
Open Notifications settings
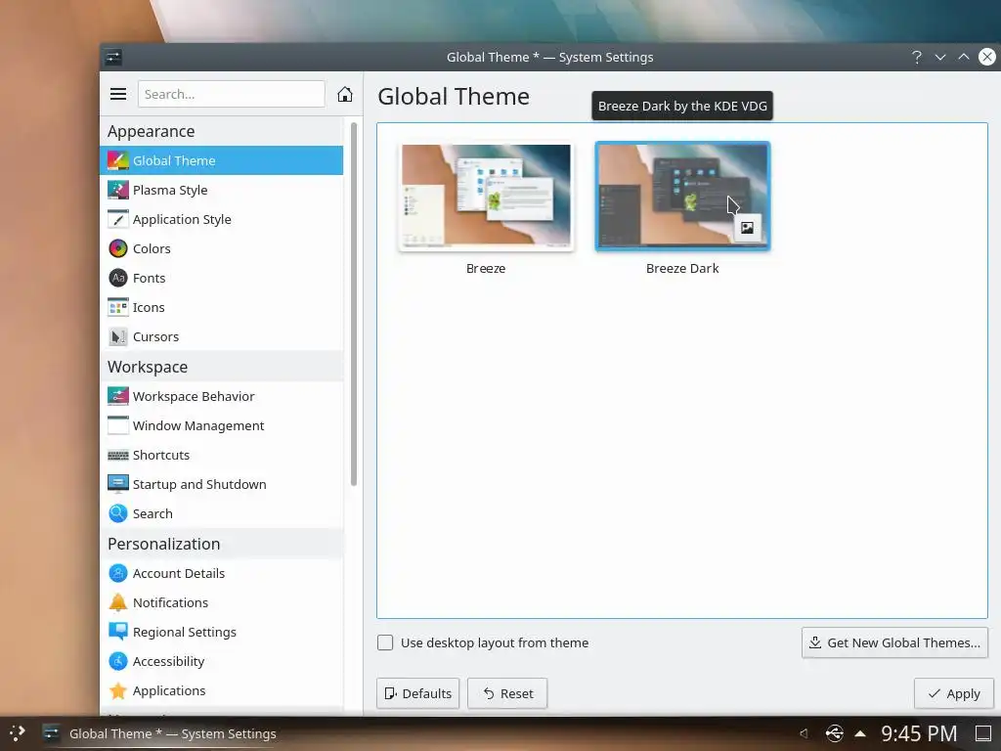coord(222,602)
